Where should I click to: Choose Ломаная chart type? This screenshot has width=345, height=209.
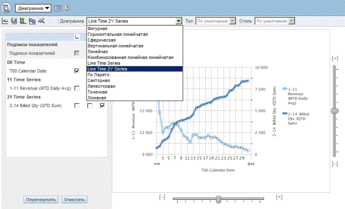coord(134,98)
